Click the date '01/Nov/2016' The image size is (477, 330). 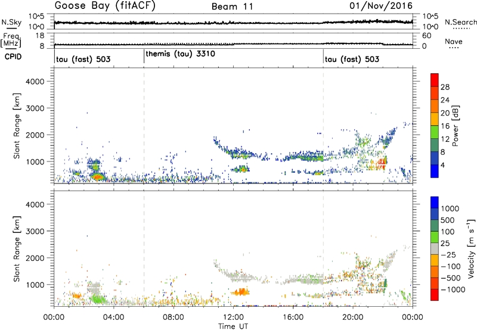[x=381, y=6]
